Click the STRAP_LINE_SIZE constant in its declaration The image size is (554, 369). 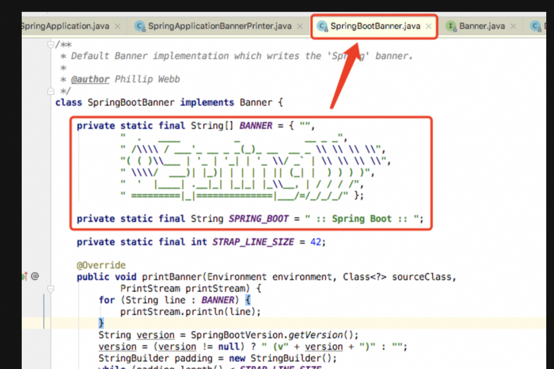coord(253,242)
